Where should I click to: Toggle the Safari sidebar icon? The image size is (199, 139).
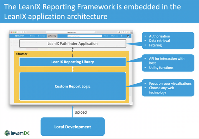25,32
